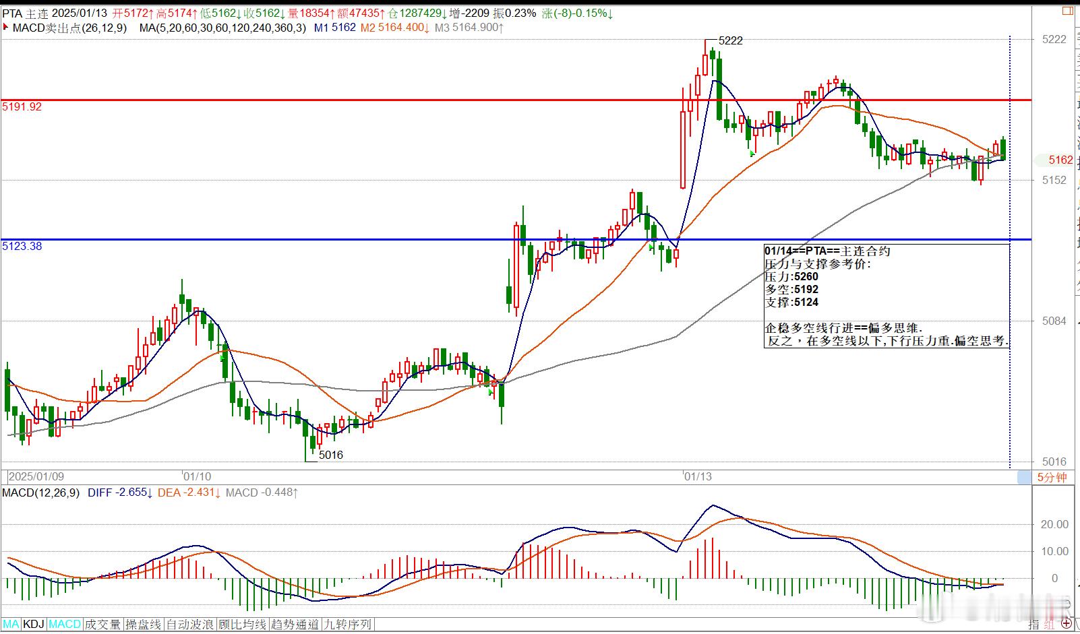Click the 'M1 5162' moving average value
This screenshot has height=634, width=1080.
(x=334, y=28)
